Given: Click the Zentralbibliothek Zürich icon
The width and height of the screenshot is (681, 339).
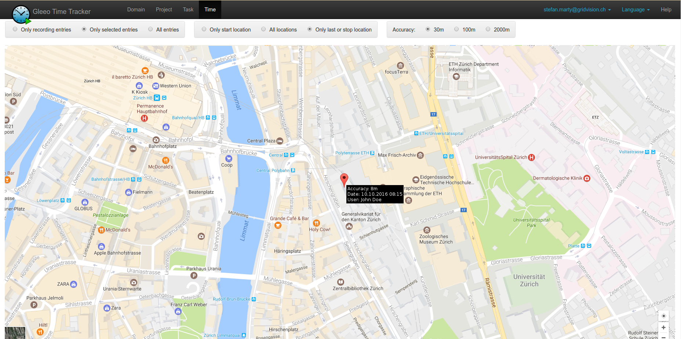Looking at the screenshot, I should click(x=340, y=282).
